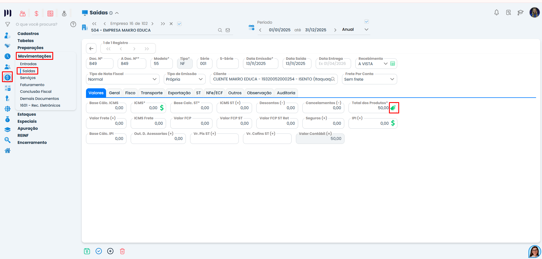The height and width of the screenshot is (259, 542).
Task: Open the Tipo de Nota Fiscal dropdown
Action: point(122,79)
